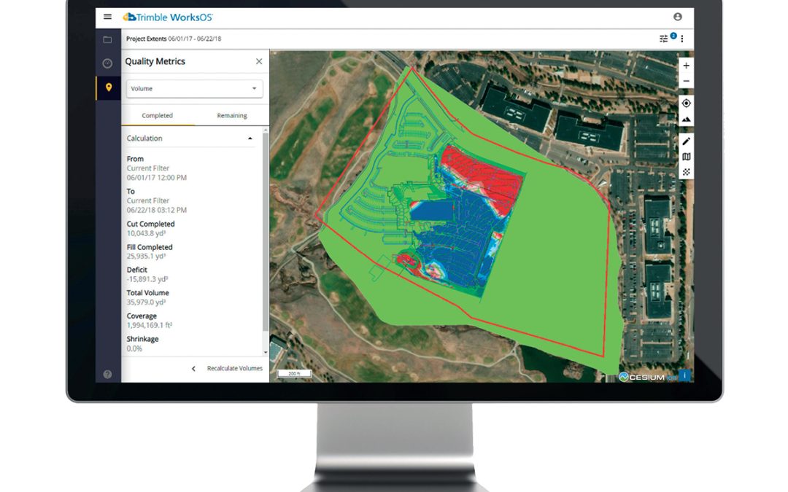The width and height of the screenshot is (788, 492).
Task: Toggle the point cloud dots icon on the map
Action: click(x=686, y=171)
